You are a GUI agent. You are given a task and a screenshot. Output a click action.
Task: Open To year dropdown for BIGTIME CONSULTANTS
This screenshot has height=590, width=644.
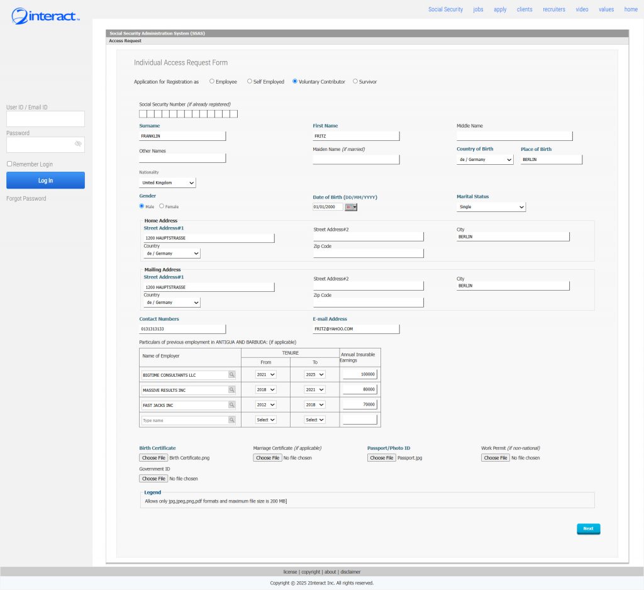(315, 375)
